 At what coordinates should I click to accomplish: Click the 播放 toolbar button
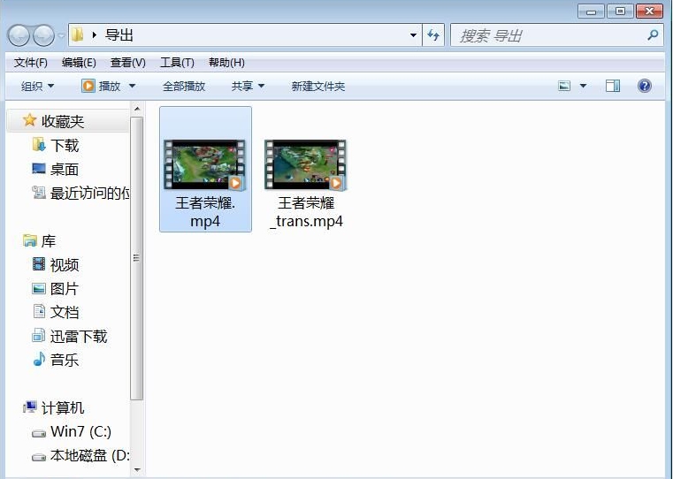102,87
